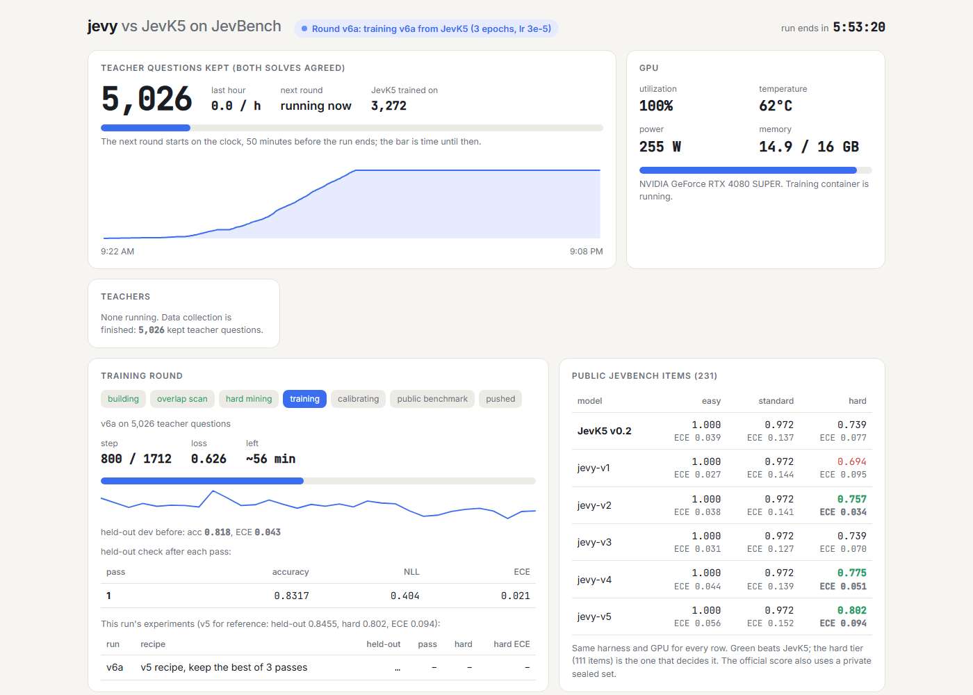Click the loss 0.626 value
Viewport: 973px width, 695px height.
pyautogui.click(x=208, y=459)
